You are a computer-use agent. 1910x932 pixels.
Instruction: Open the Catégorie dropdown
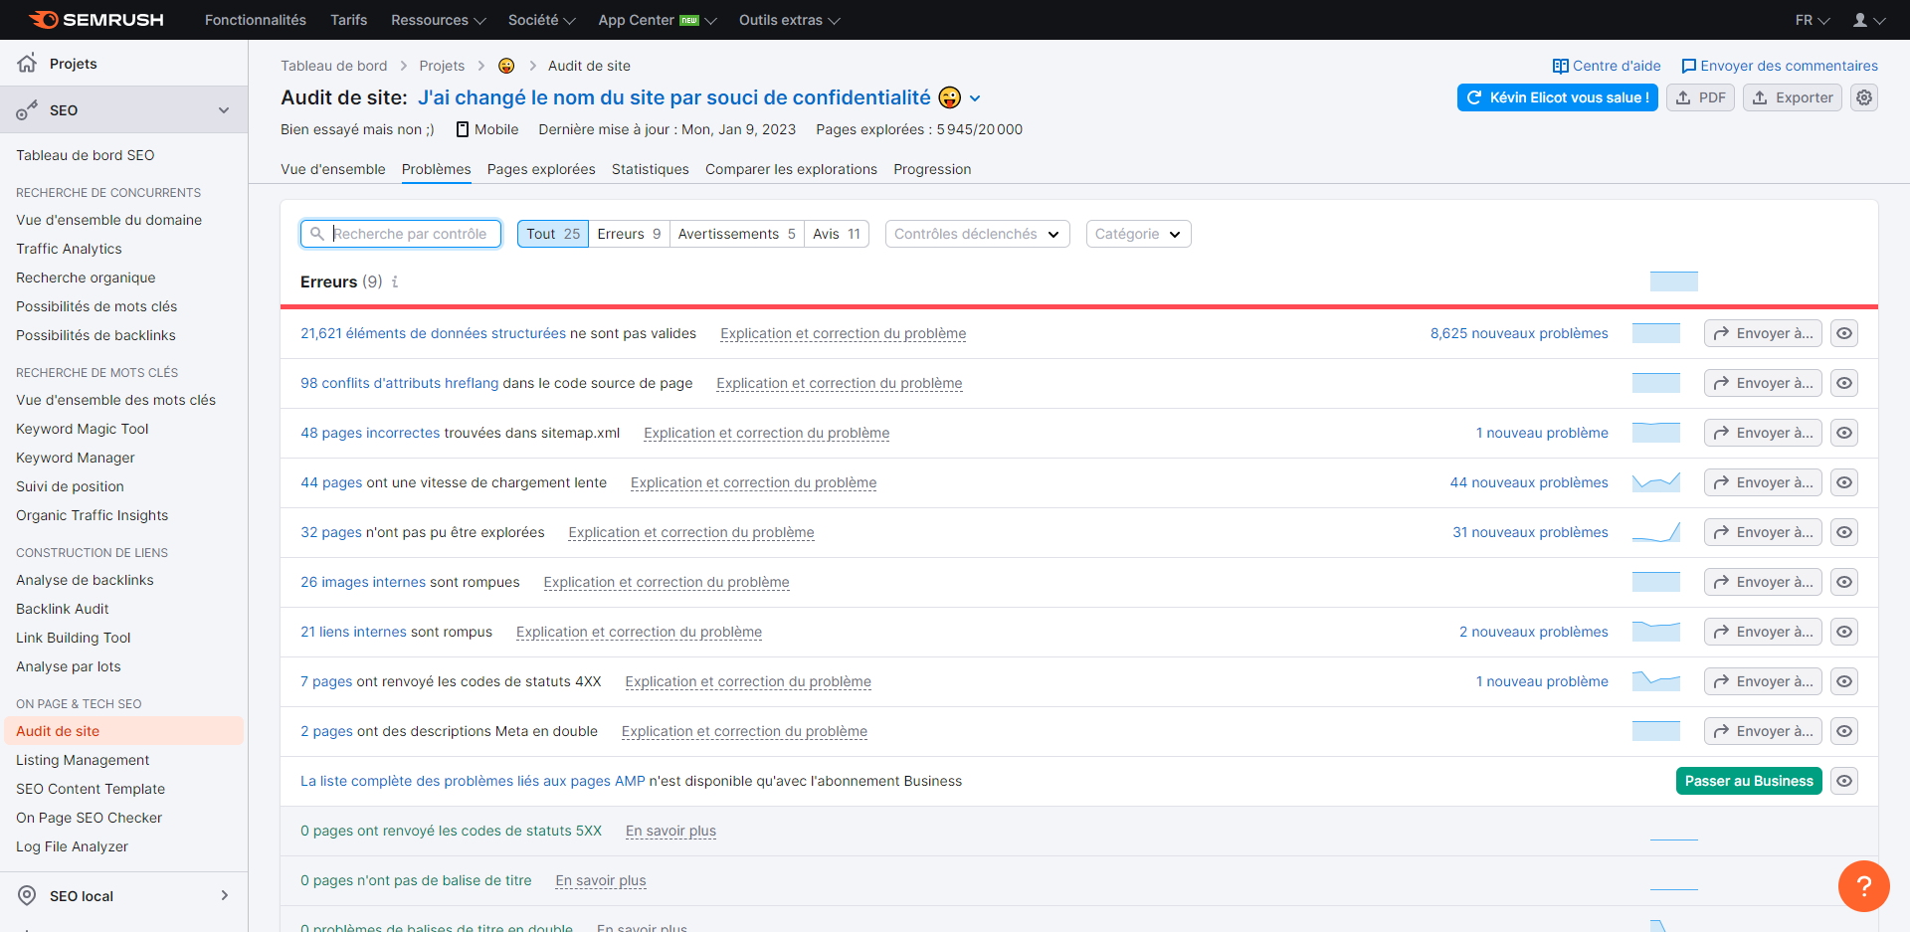coord(1137,234)
